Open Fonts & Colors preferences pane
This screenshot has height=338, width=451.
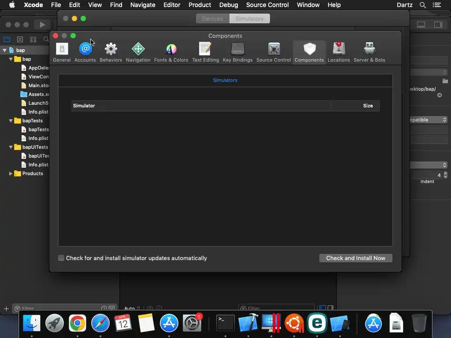[171, 52]
